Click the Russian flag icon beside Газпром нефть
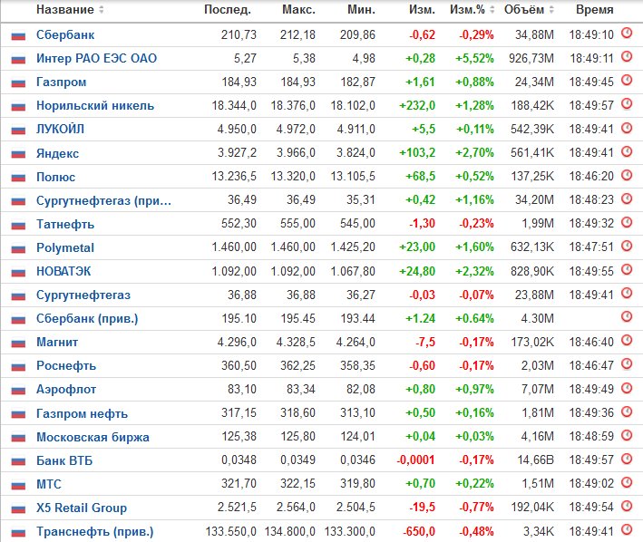The width and height of the screenshot is (643, 542). coord(18,414)
